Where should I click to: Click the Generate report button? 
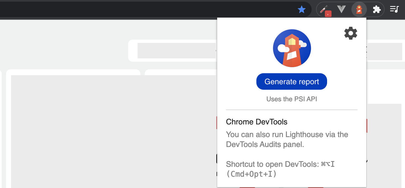pos(292,81)
